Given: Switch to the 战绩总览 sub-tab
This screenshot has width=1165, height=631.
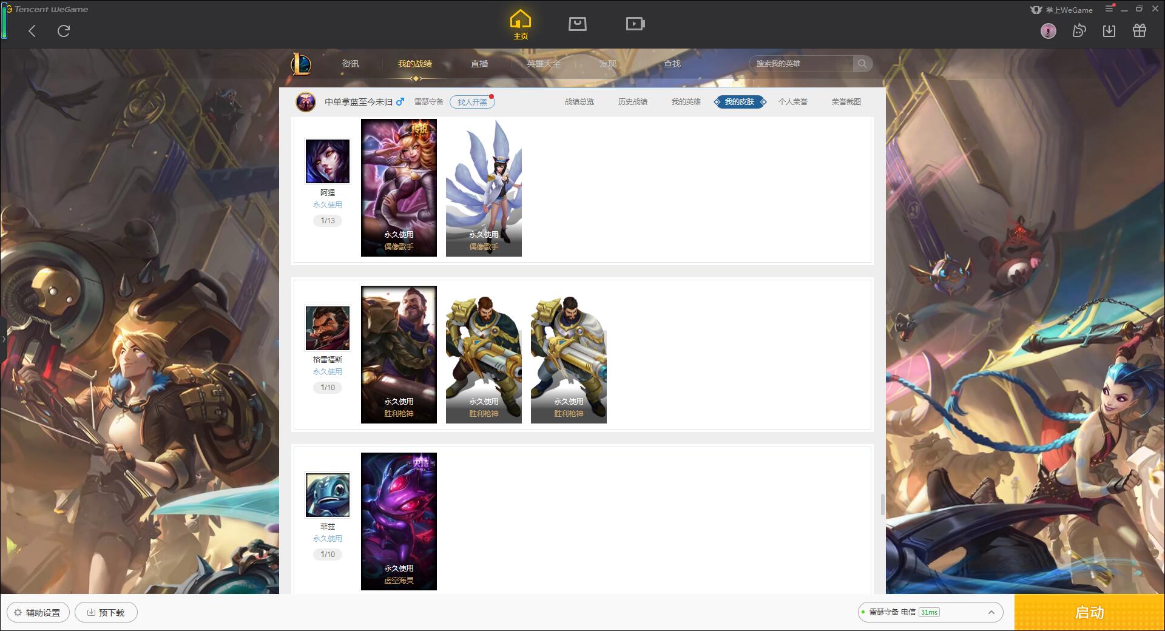Looking at the screenshot, I should [579, 102].
